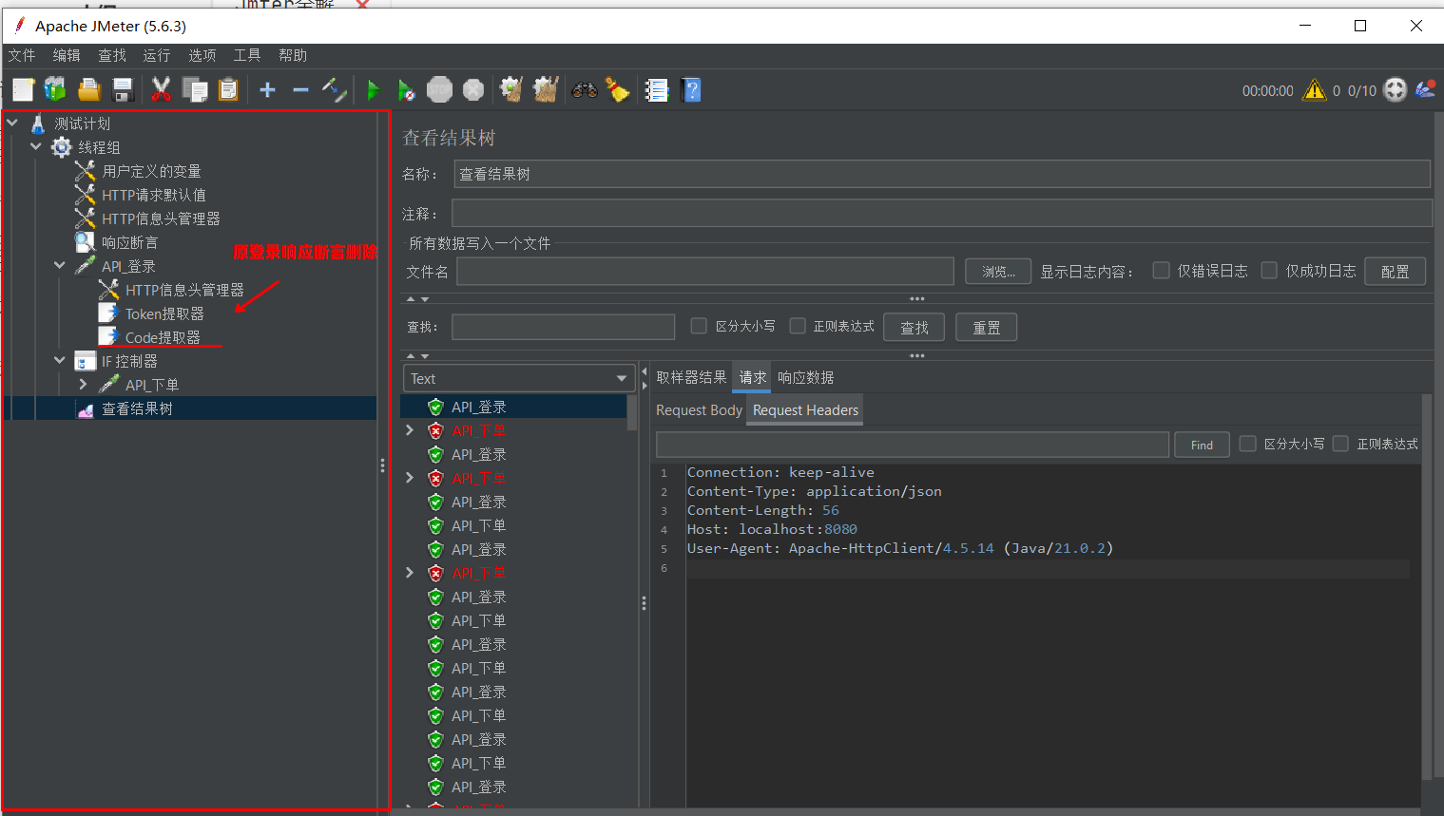Click the 浏览... button
1444x816 pixels.
[997, 272]
